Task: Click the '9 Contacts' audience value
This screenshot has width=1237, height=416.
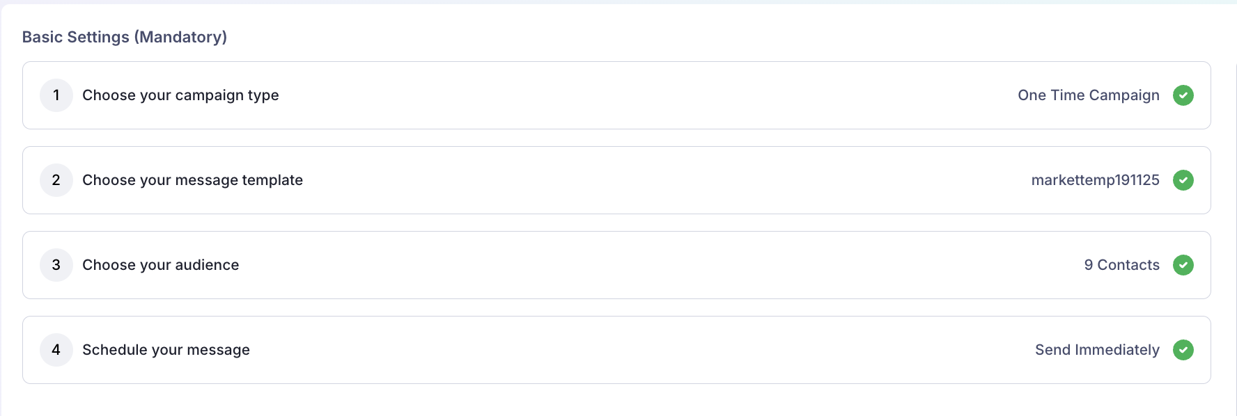Action: (1121, 265)
